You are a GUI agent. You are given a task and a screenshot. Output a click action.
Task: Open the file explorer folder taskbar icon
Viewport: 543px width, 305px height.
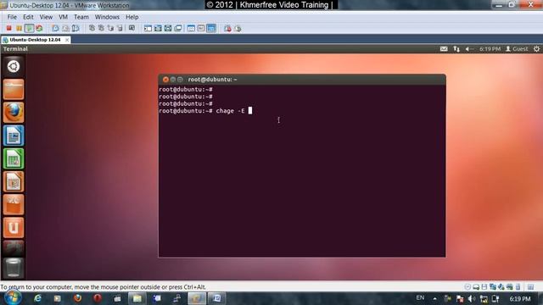coord(137,298)
